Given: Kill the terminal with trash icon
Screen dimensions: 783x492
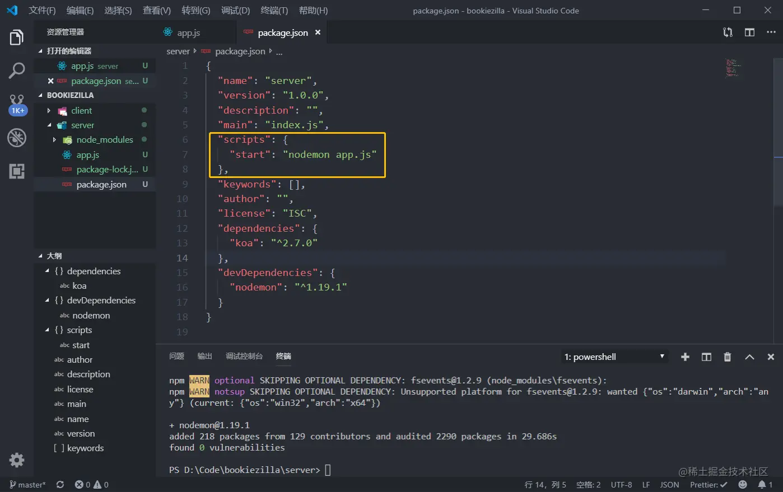Looking at the screenshot, I should click(x=728, y=357).
